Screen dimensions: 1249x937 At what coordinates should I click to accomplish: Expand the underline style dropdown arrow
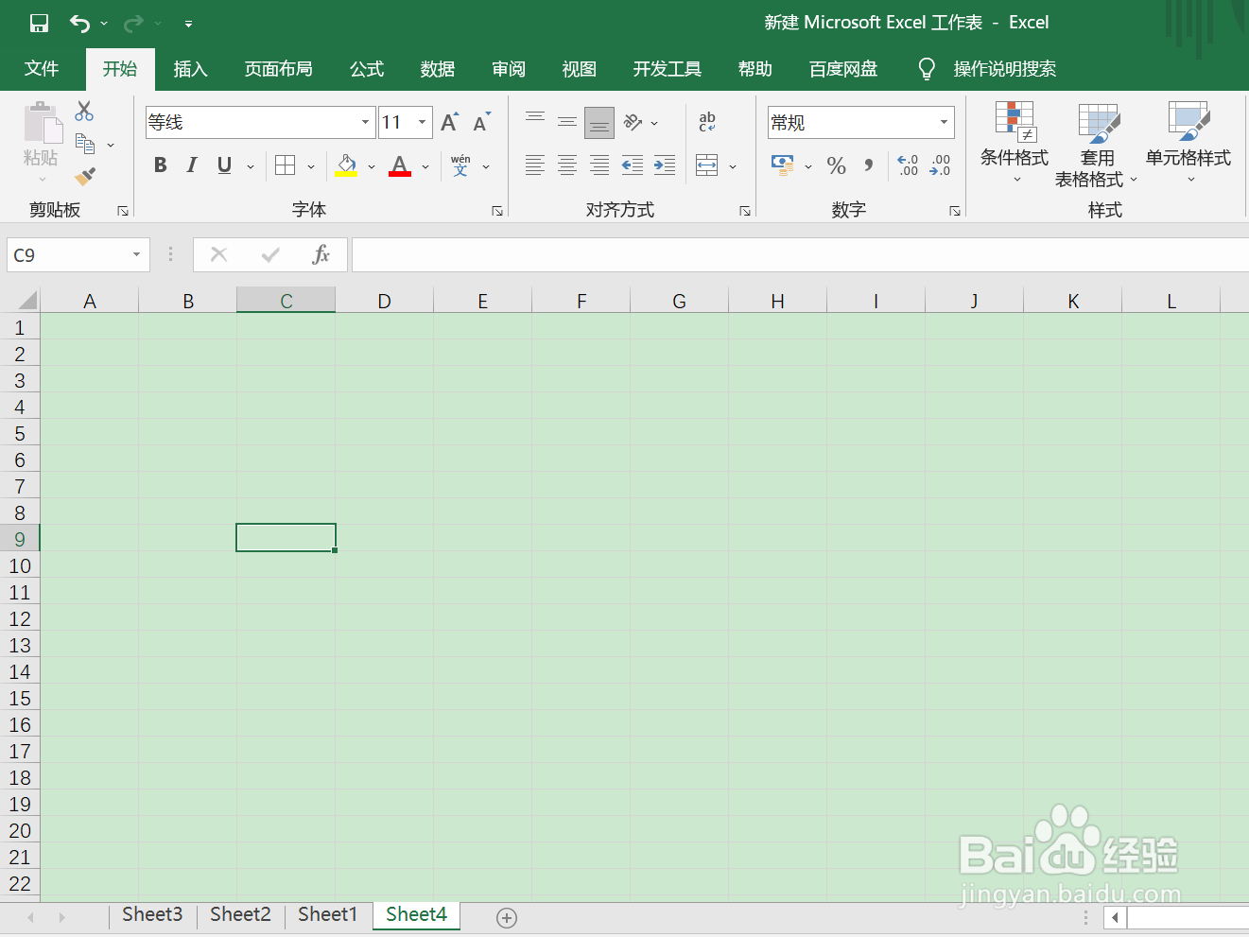pos(251,166)
